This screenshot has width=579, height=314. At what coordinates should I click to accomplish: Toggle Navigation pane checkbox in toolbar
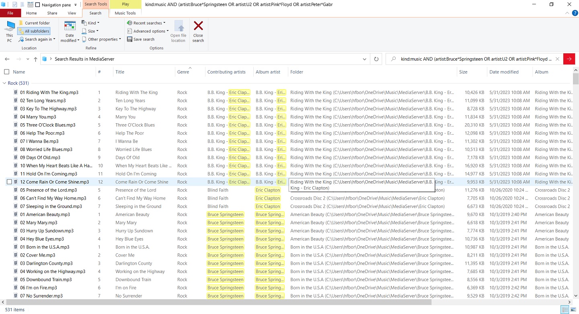tap(38, 5)
